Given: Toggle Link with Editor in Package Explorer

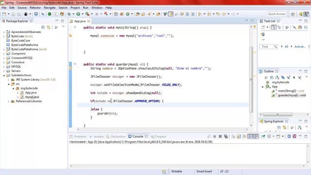Looking at the screenshot, I should point(49,27).
